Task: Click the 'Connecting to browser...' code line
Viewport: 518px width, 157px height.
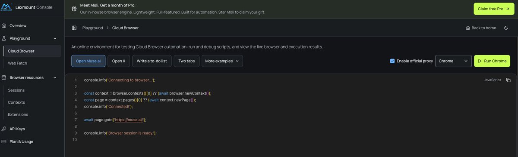Action: coord(120,80)
